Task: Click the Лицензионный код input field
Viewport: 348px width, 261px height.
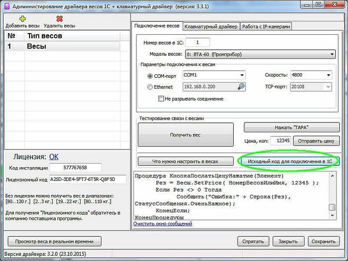Action: [x=87, y=179]
